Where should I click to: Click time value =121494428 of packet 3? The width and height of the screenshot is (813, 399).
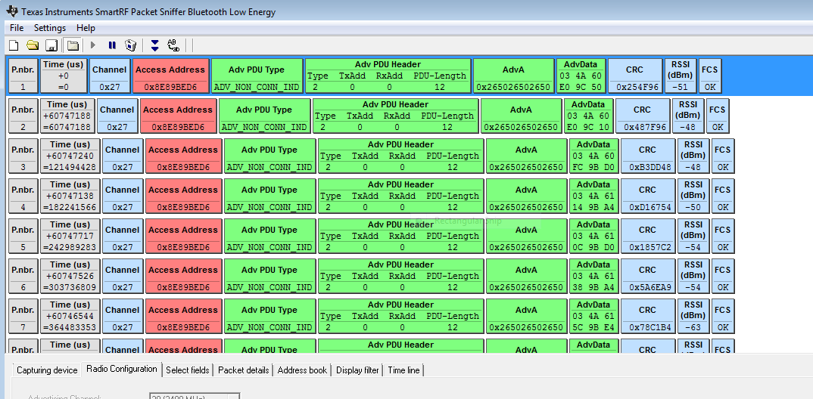pyautogui.click(x=70, y=167)
